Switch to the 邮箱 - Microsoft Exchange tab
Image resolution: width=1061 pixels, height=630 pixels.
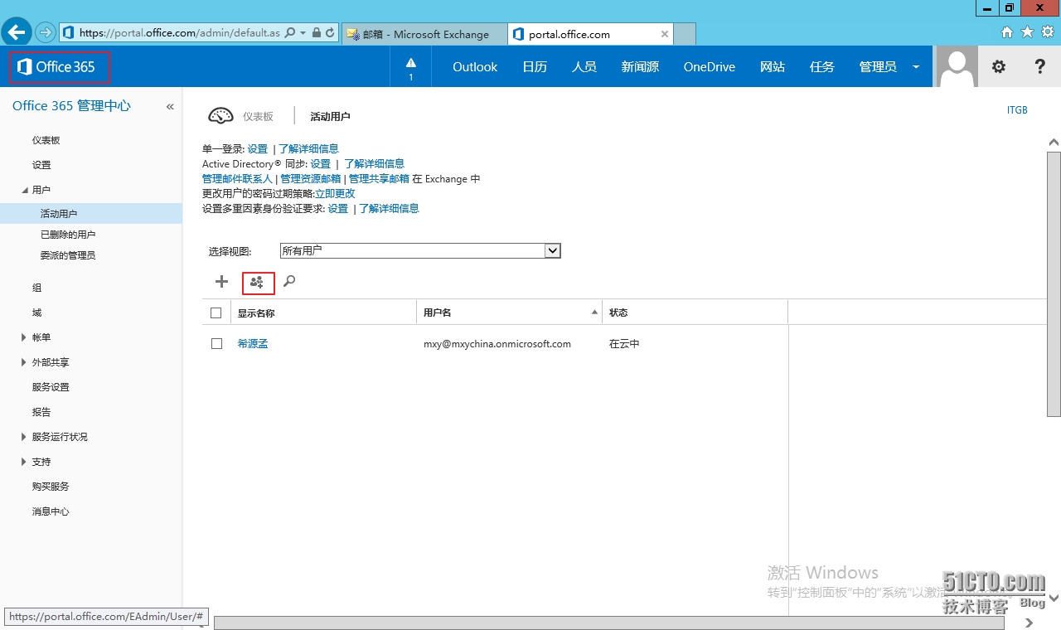click(x=423, y=34)
